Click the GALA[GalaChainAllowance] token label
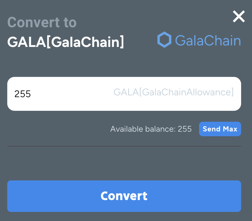 click(x=173, y=92)
